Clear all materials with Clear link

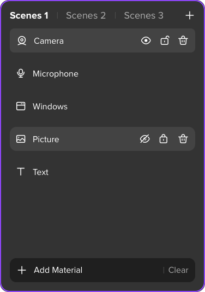coord(178,270)
